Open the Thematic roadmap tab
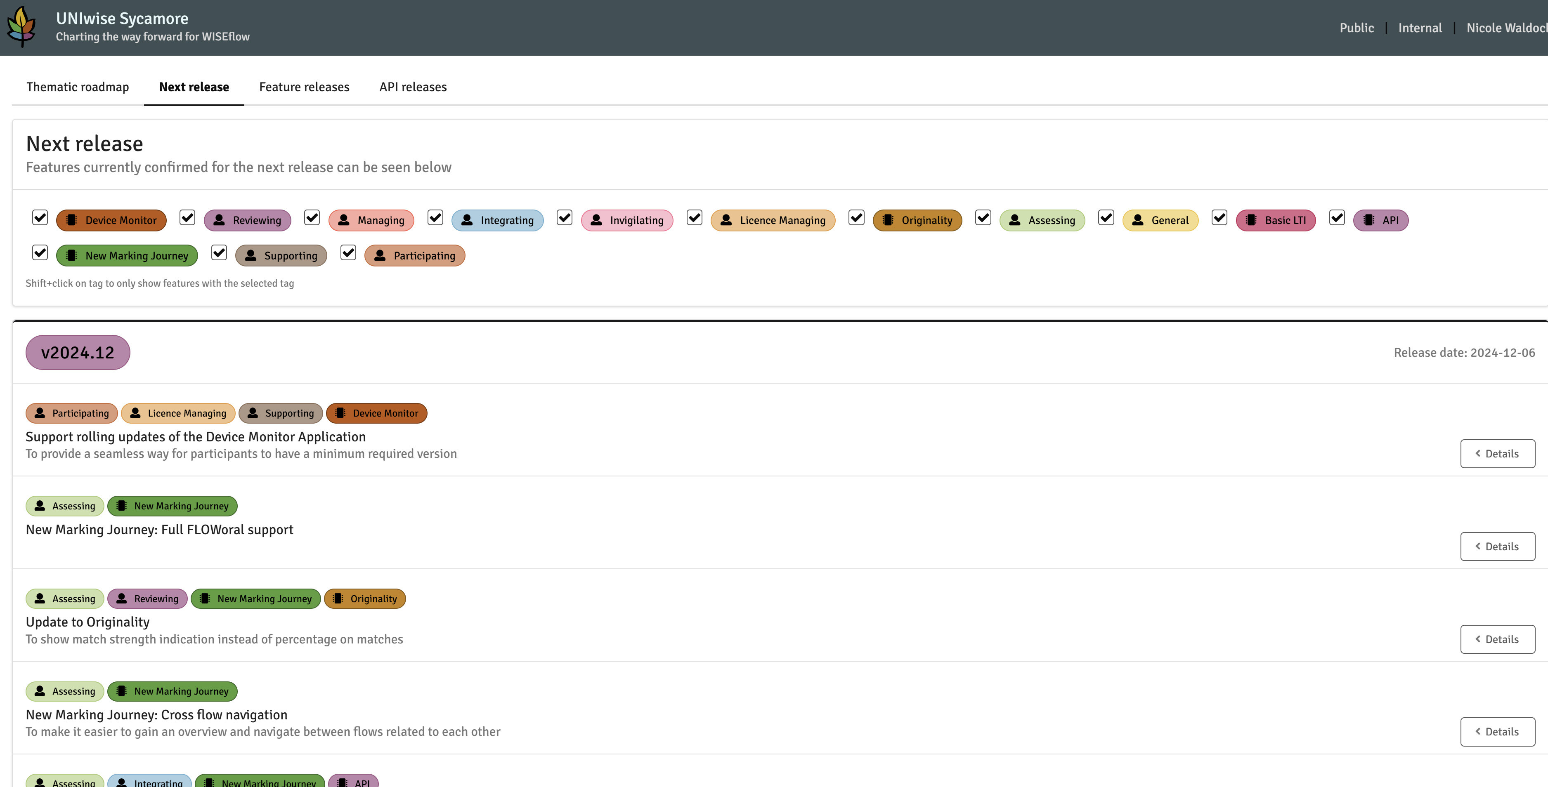The image size is (1548, 787). 78,87
